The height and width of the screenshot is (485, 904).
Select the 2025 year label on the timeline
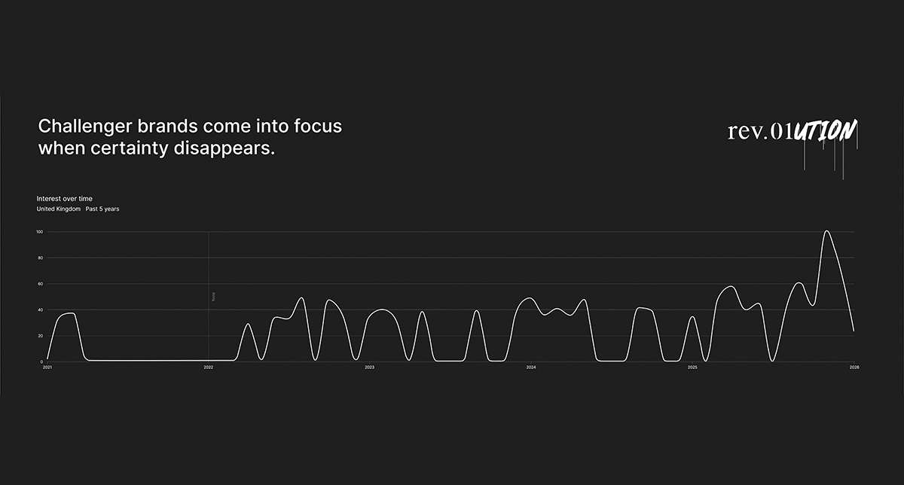pyautogui.click(x=692, y=368)
